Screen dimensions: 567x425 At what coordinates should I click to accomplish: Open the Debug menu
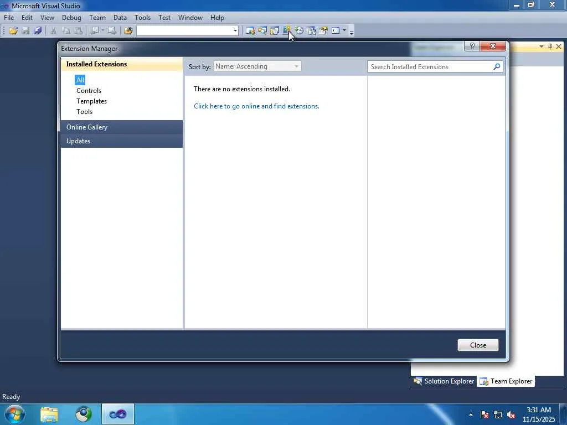[71, 17]
